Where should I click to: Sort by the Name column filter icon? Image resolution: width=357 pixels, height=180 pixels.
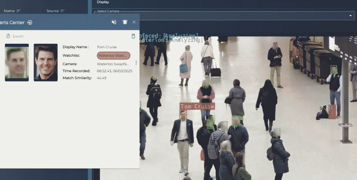tap(19, 11)
